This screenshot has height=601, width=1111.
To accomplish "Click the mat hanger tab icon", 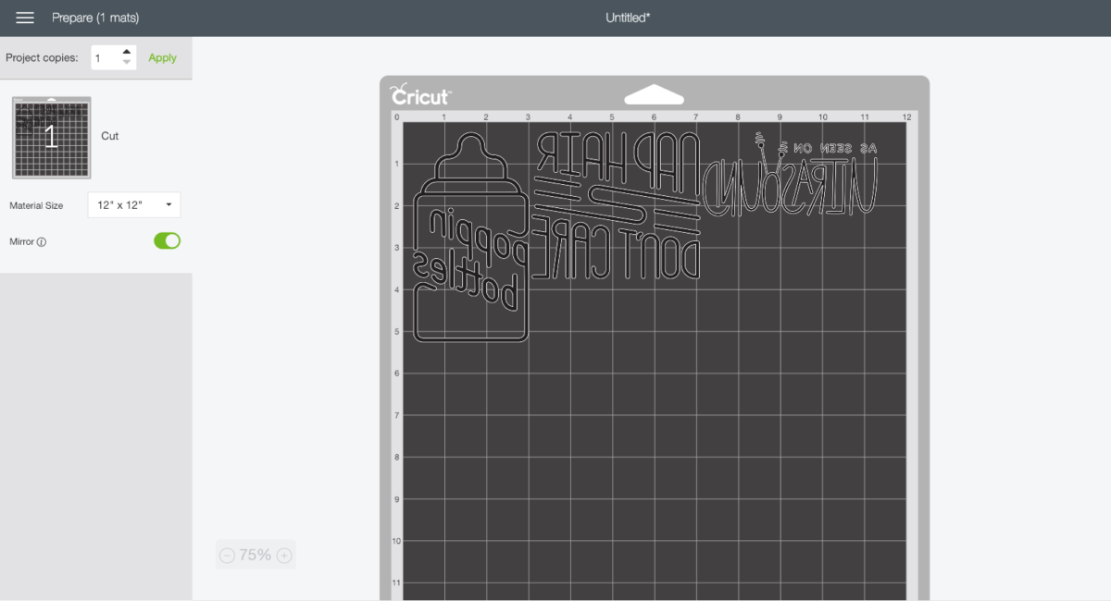I will (x=654, y=95).
